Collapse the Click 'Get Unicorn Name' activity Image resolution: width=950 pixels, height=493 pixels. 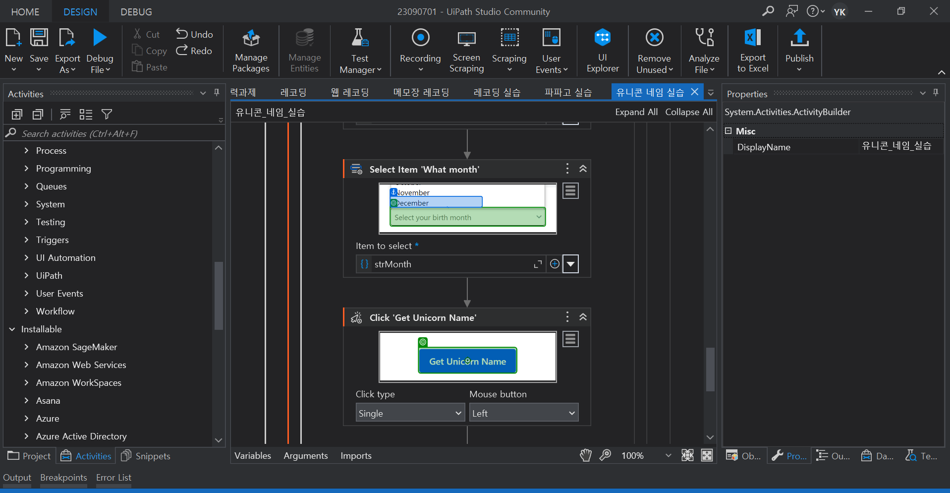(x=583, y=317)
